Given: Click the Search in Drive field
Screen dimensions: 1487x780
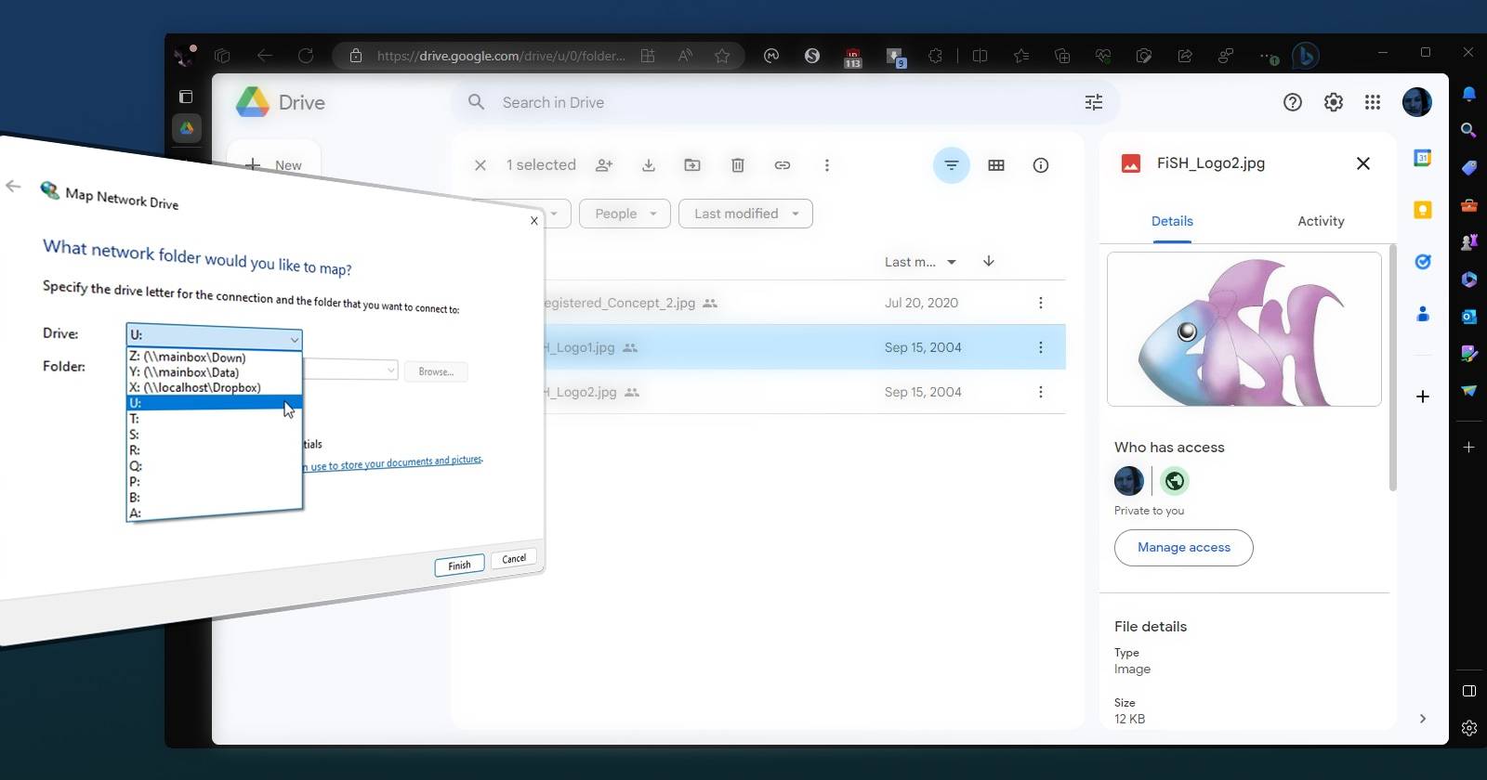Looking at the screenshot, I should (785, 102).
